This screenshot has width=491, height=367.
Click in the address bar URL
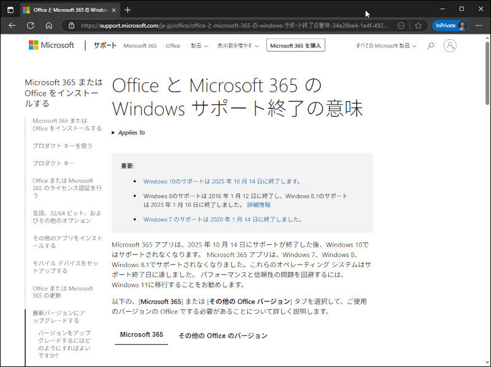coord(234,25)
